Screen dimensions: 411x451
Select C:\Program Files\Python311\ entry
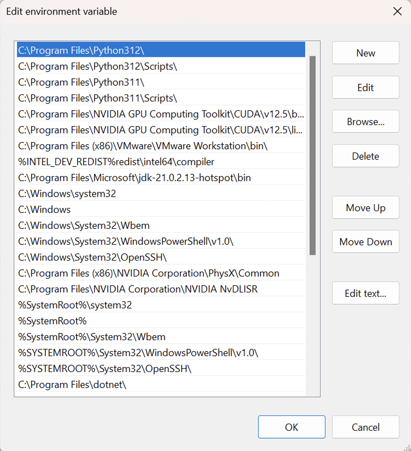click(x=161, y=82)
